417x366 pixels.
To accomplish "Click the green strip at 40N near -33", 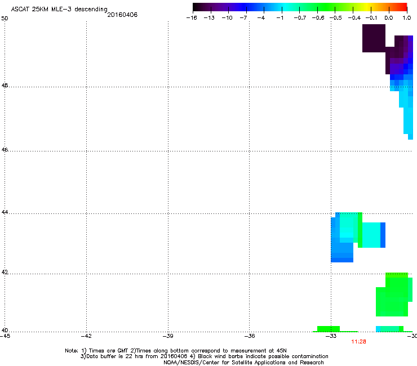I will click(329, 329).
